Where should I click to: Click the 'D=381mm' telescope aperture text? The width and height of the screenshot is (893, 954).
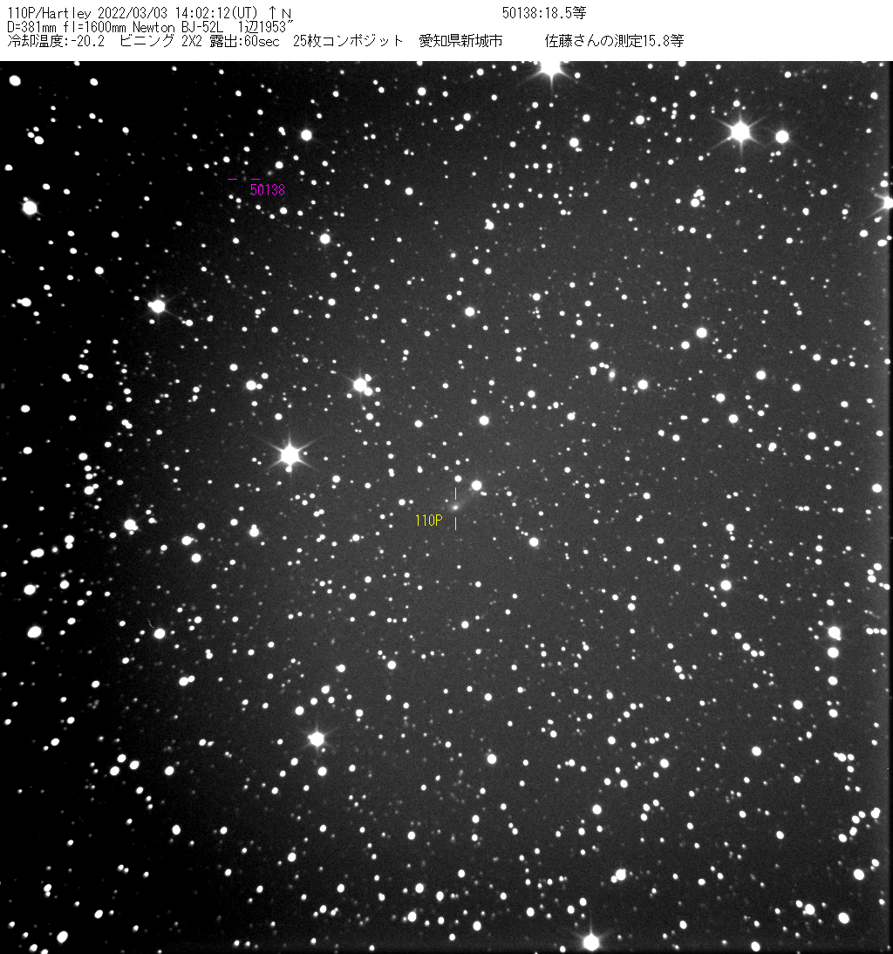click(31, 27)
